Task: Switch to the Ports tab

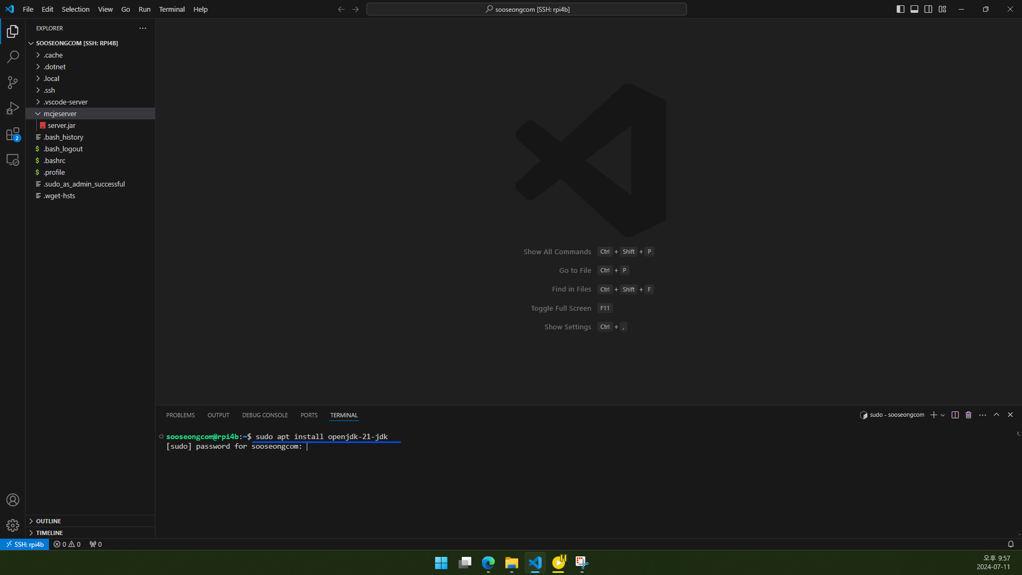Action: pos(309,415)
